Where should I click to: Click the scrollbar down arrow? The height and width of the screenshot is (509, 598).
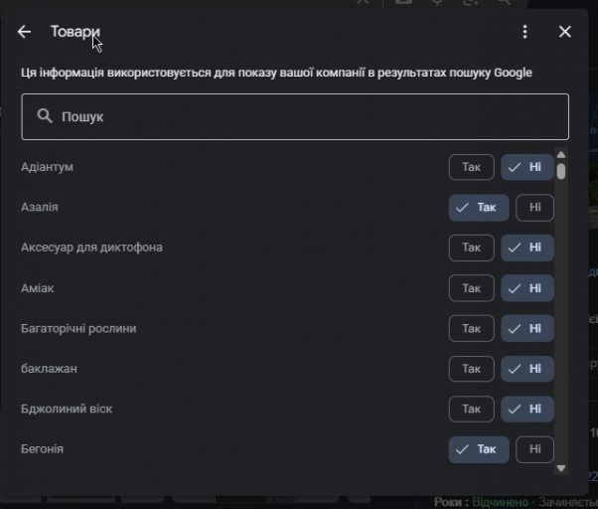(560, 468)
